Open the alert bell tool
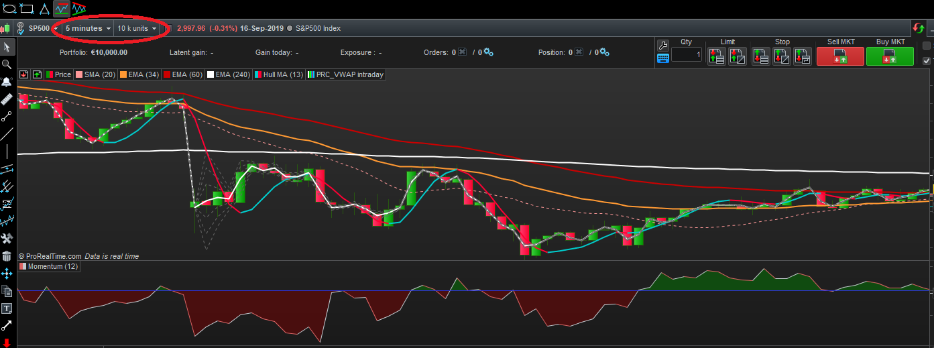 pos(7,82)
